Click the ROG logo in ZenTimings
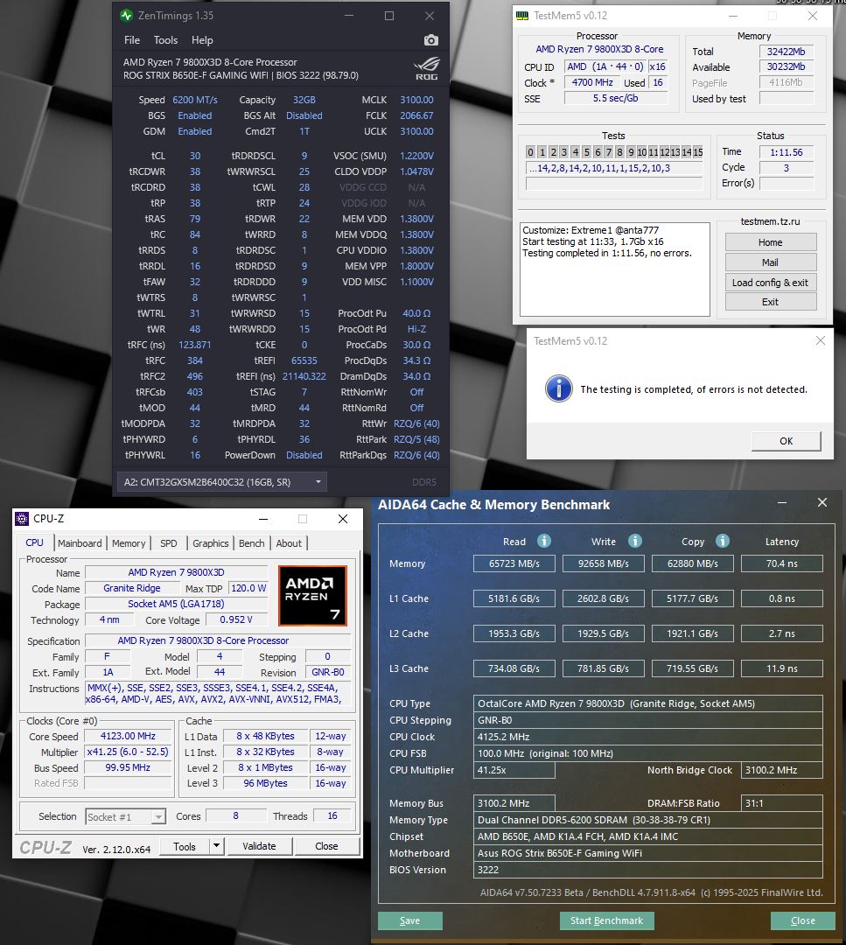 (427, 69)
